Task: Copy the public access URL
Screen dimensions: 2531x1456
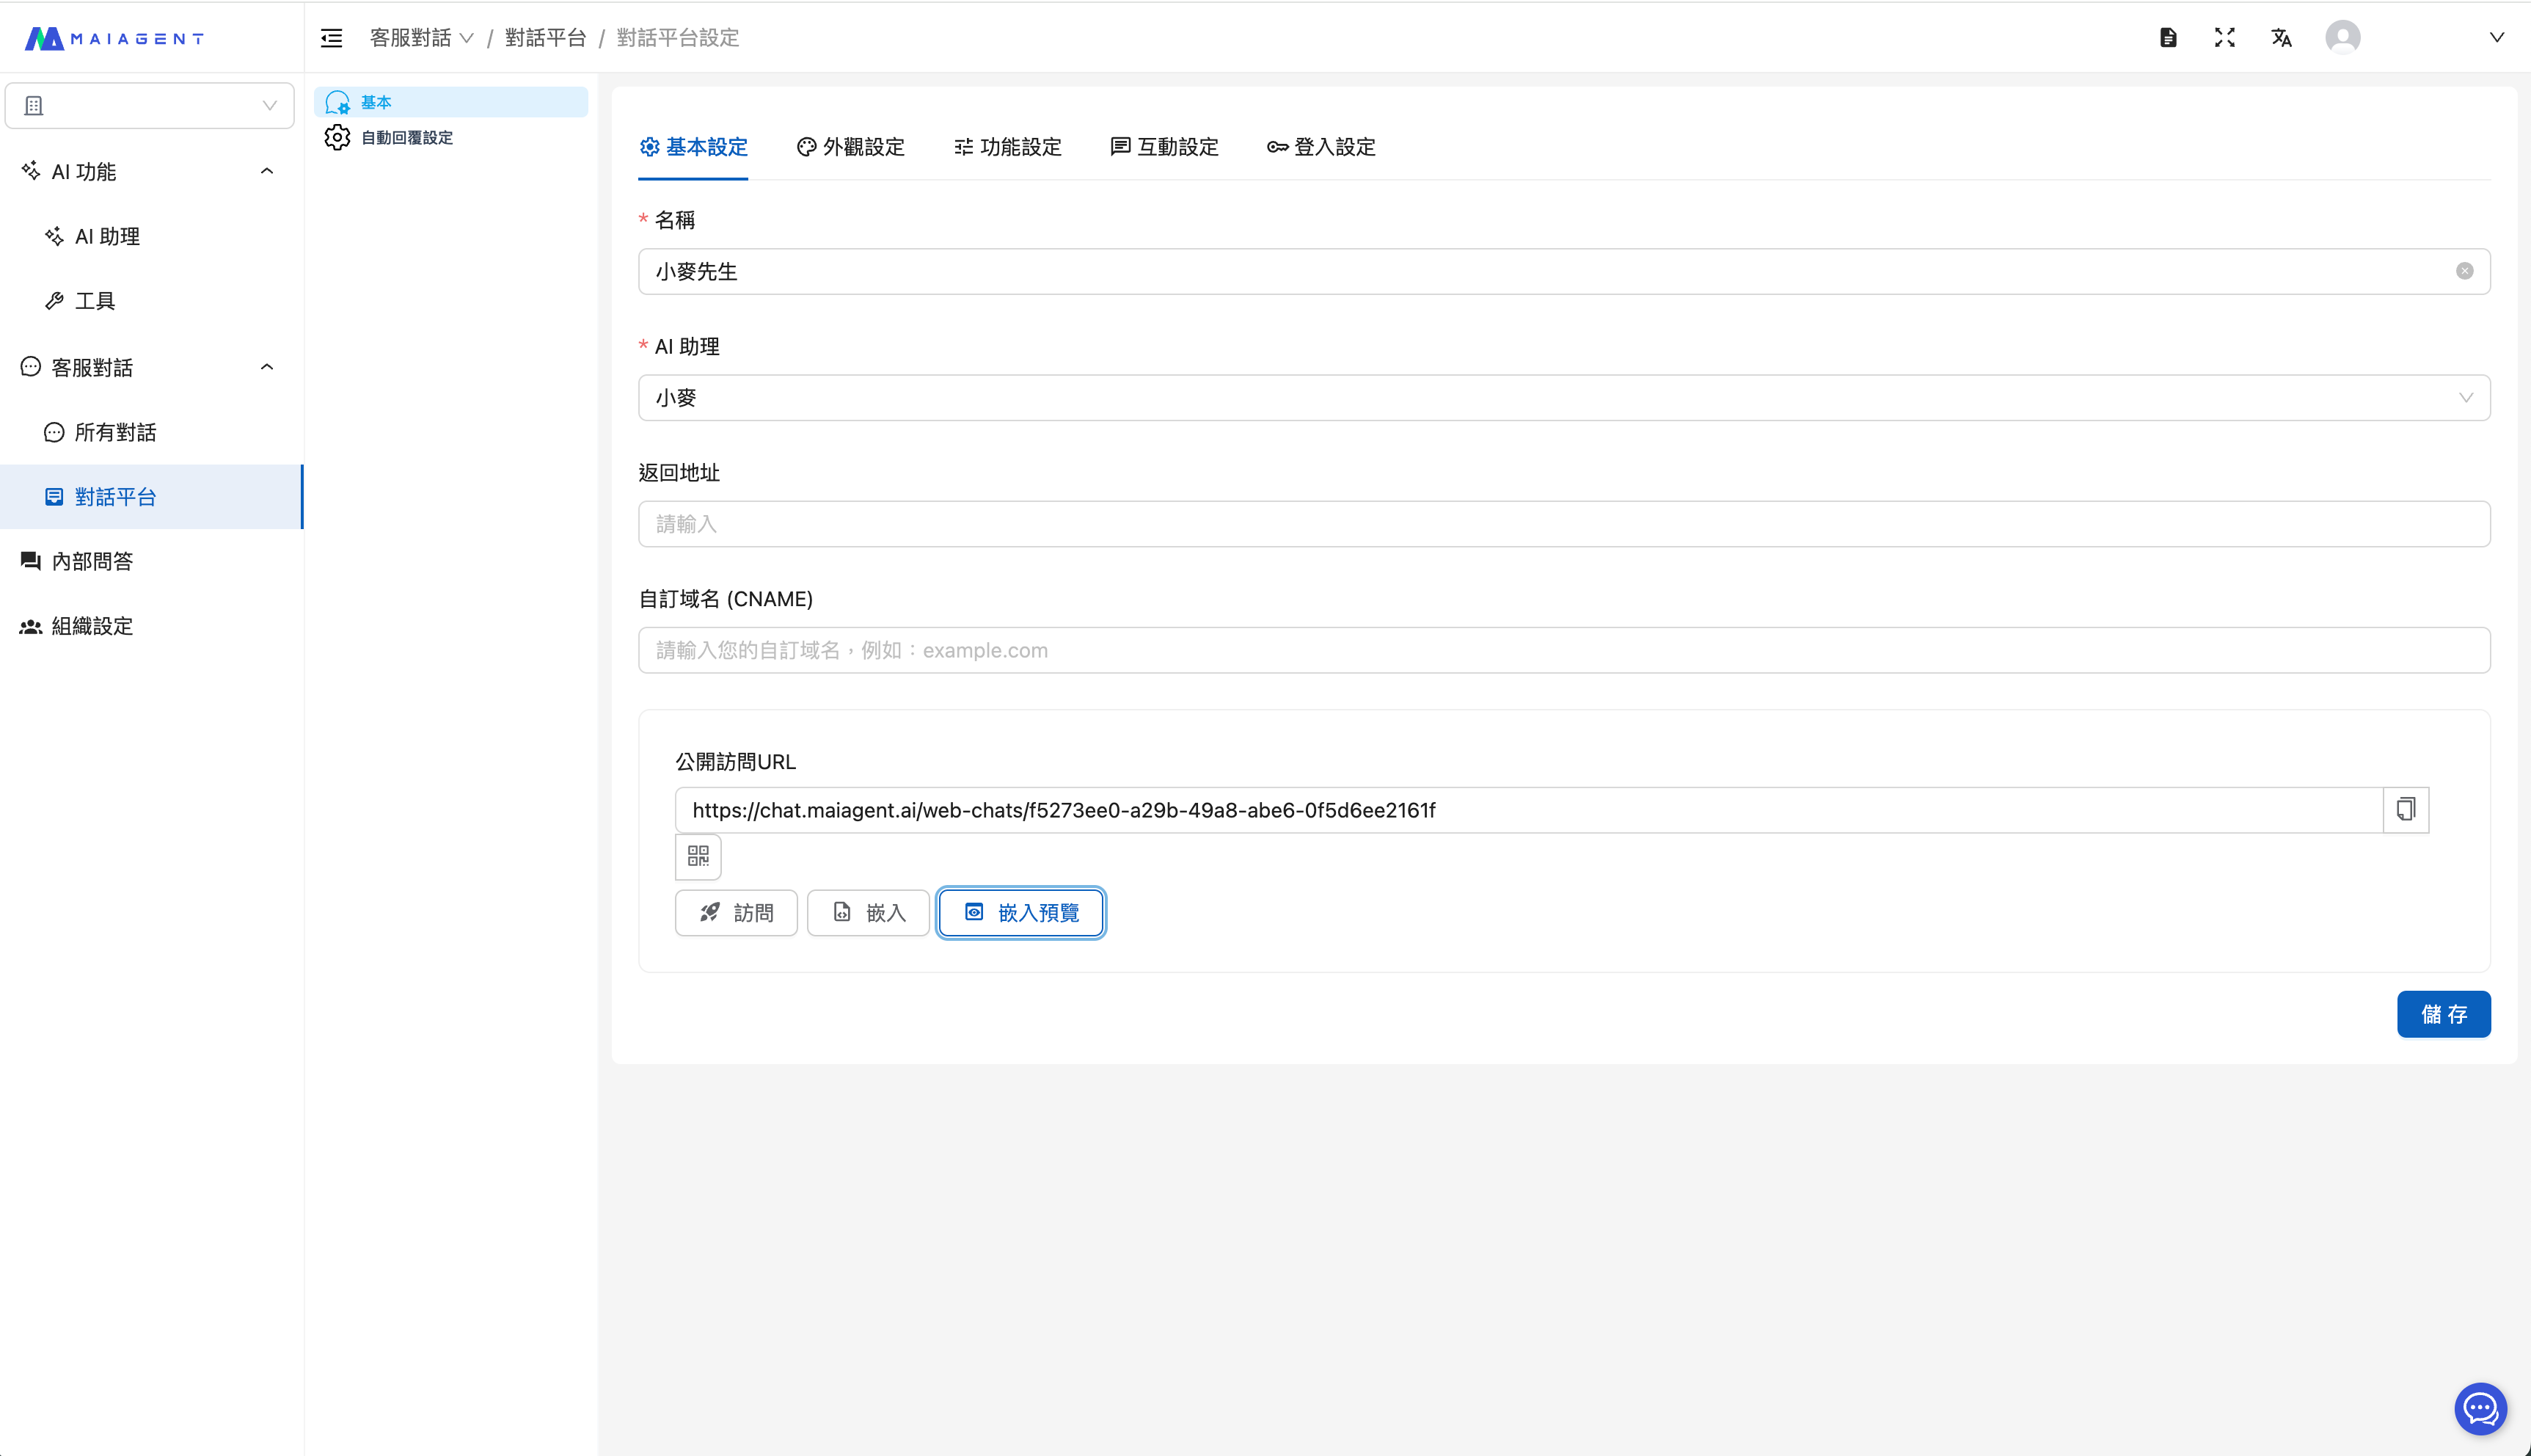Action: pyautogui.click(x=2406, y=810)
